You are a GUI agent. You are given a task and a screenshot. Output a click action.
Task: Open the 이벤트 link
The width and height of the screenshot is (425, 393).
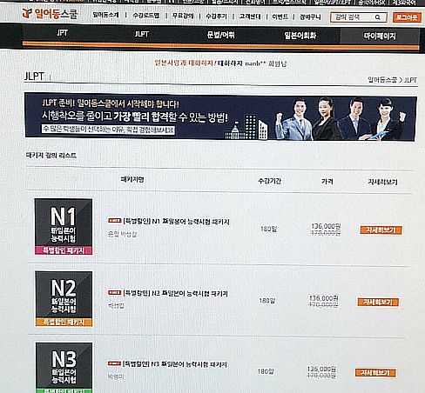tap(280, 17)
